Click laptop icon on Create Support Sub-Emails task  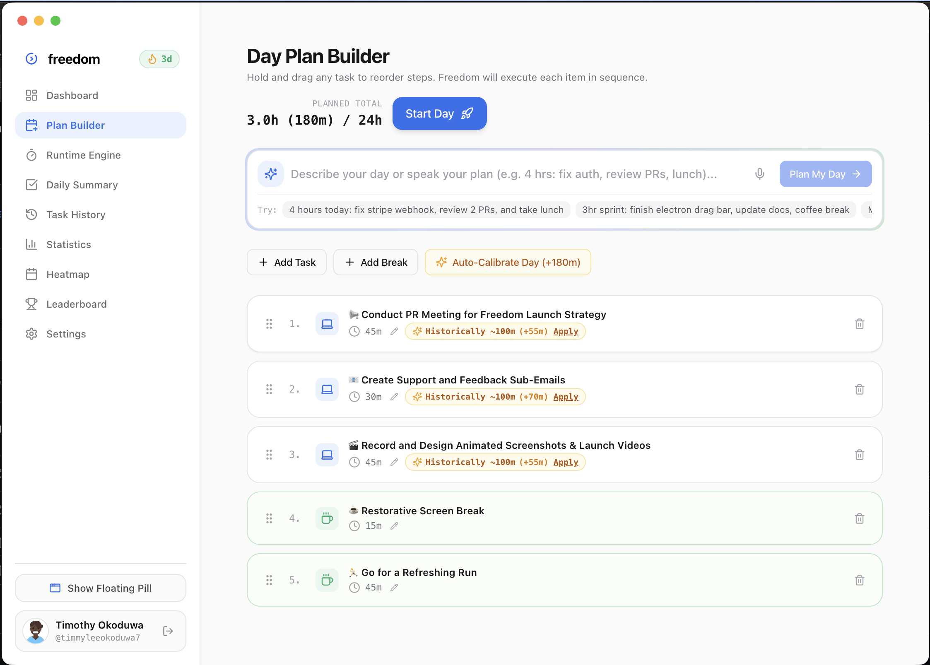[327, 389]
